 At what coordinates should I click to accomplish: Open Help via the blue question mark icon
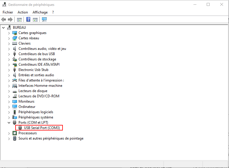tap(28, 19)
